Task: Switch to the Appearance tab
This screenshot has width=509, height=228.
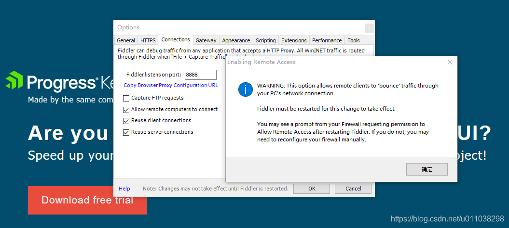Action: 236,40
